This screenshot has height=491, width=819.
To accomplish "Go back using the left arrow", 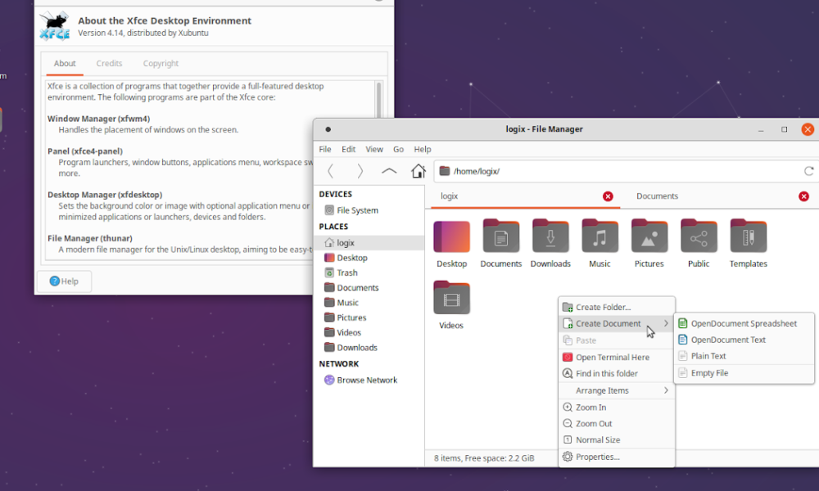I will (330, 171).
